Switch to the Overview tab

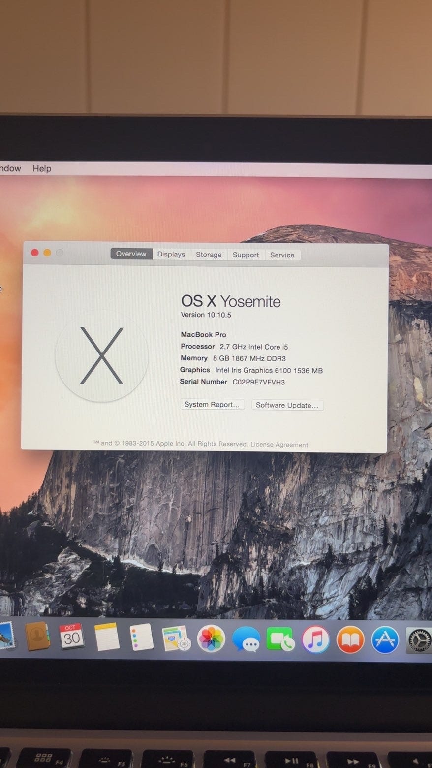[x=131, y=254]
